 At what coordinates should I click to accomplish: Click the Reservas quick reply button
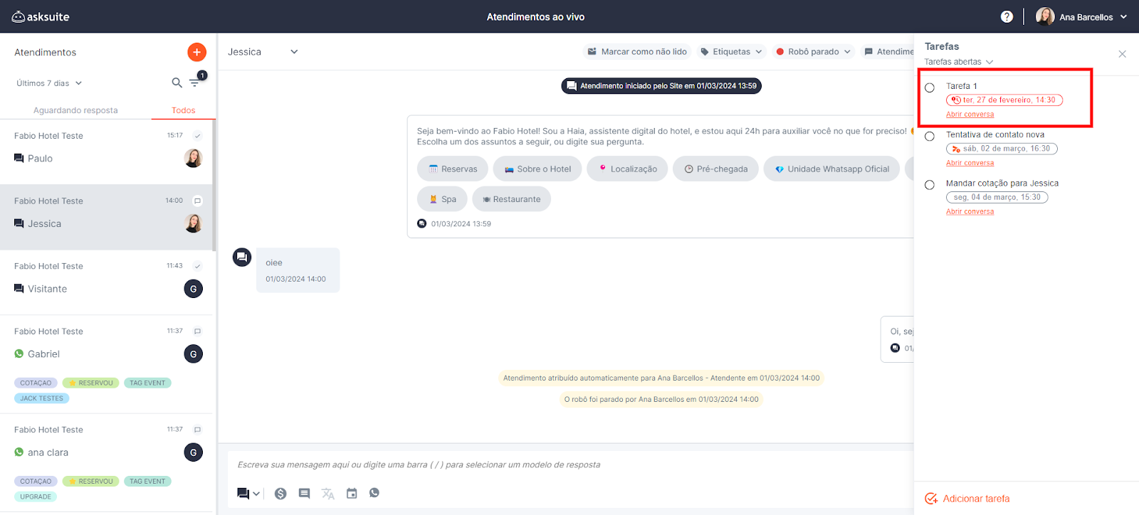pos(453,169)
